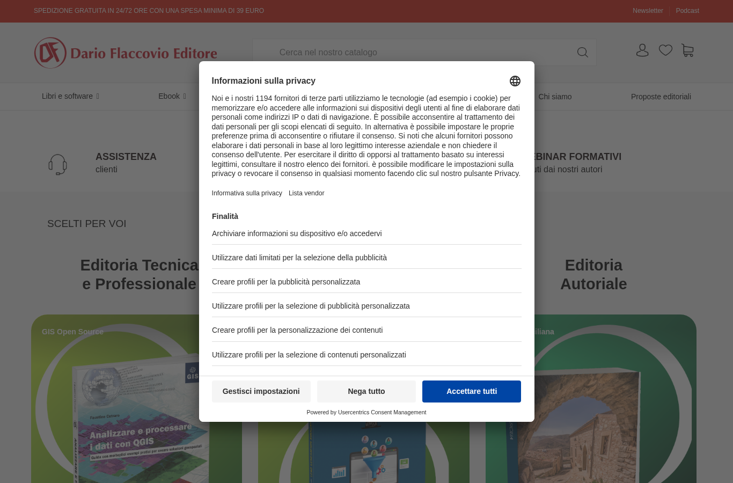The height and width of the screenshot is (483, 733).
Task: Open the Newsletter link
Action: tap(648, 11)
